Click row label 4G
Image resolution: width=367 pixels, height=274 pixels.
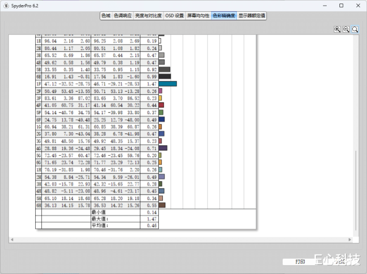[x=39, y=148]
